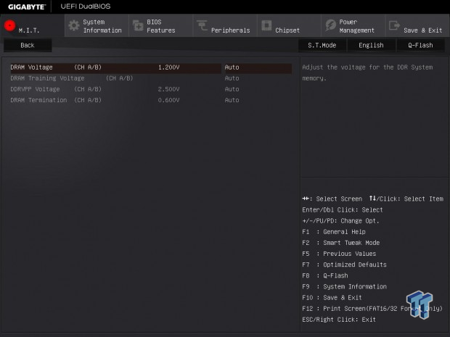The image size is (450, 337).
Task: Click the F5 Previous Values hint
Action: coord(339,254)
